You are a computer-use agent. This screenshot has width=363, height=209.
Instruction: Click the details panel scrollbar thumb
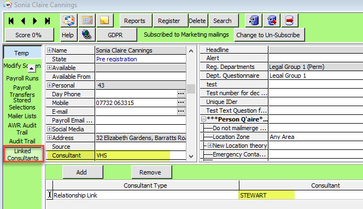coord(191,89)
